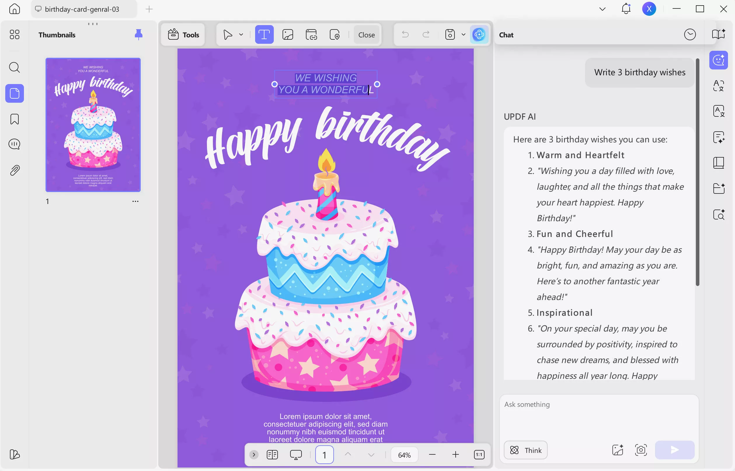Expand the selection tool dropdown
This screenshot has width=735, height=471.
pyautogui.click(x=241, y=34)
